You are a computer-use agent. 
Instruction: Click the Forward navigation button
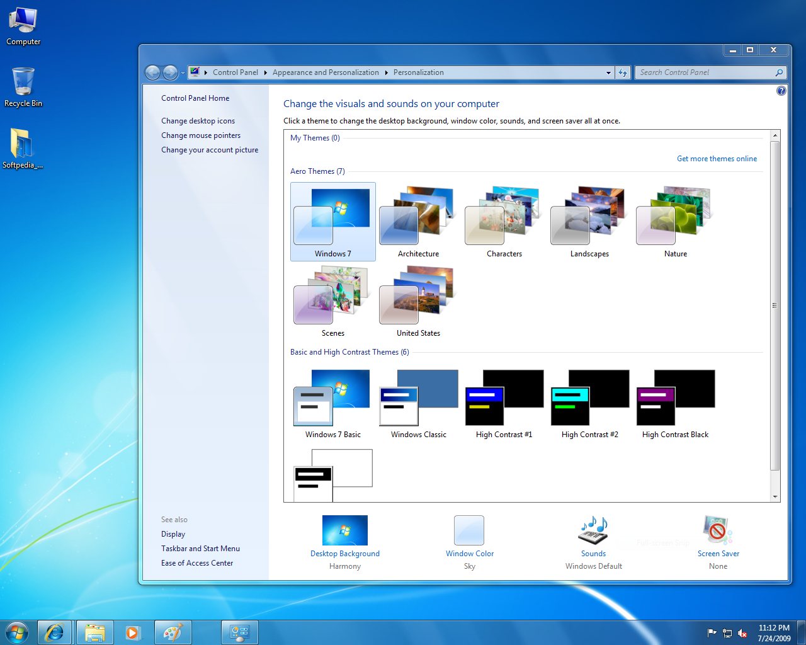point(170,72)
